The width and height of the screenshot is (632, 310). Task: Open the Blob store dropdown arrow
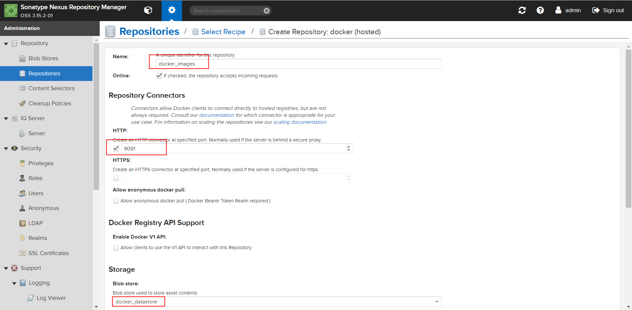point(437,302)
